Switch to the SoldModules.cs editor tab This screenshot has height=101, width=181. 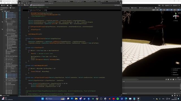pyautogui.click(x=25, y=1)
